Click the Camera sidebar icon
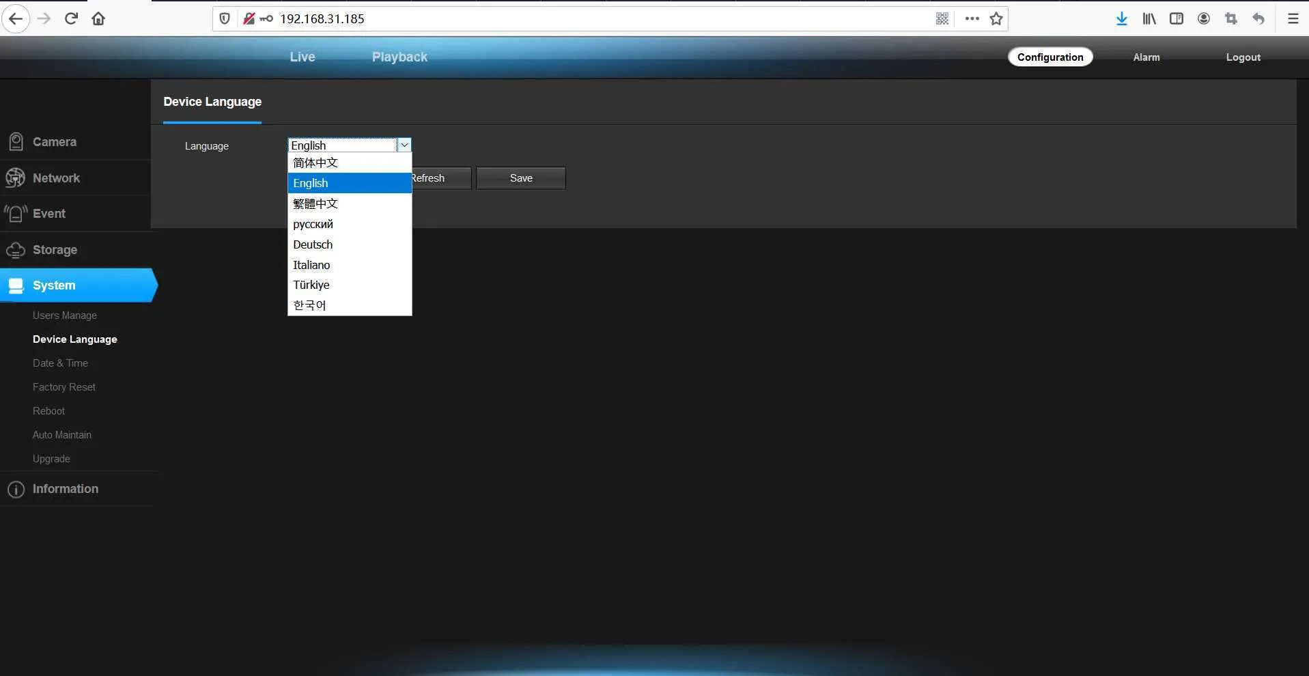The height and width of the screenshot is (676, 1309). (x=16, y=142)
